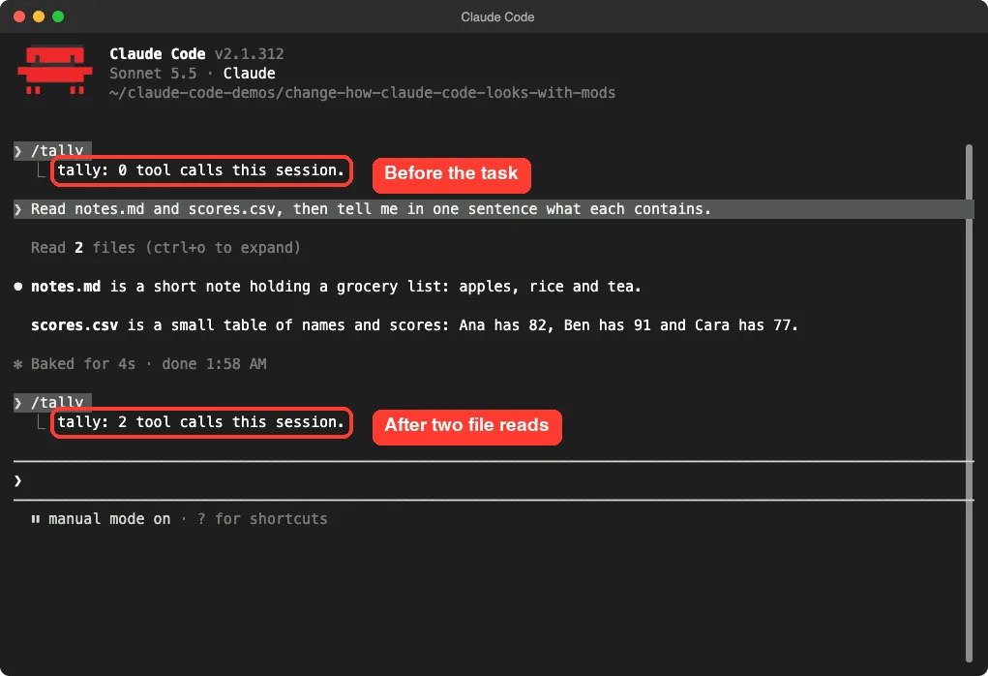Click the 'Claude Code' window title
988x676 pixels.
(497, 17)
